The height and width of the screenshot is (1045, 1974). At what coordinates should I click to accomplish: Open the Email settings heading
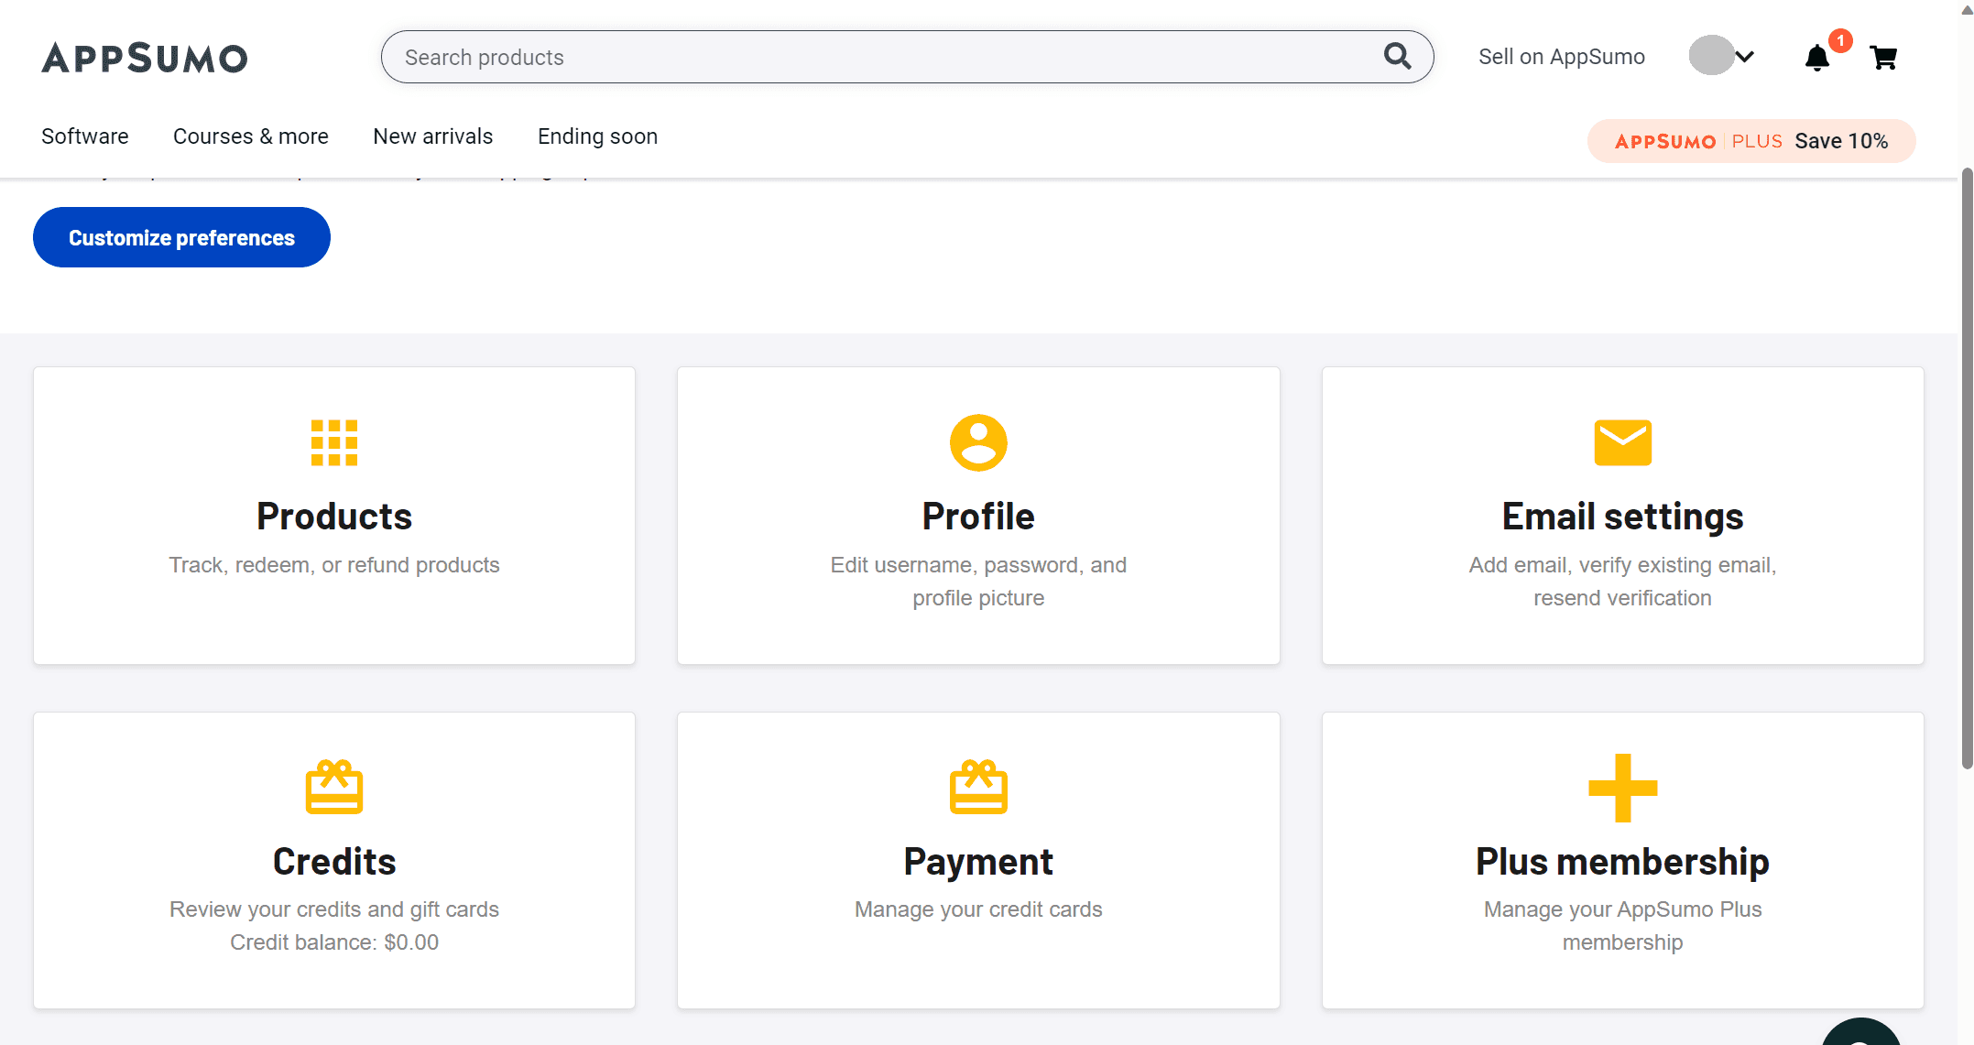tap(1622, 517)
